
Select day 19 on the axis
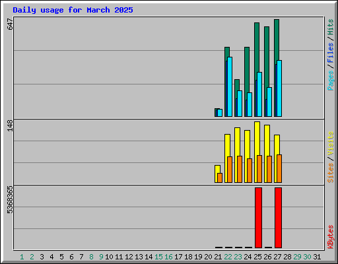coord(198,257)
